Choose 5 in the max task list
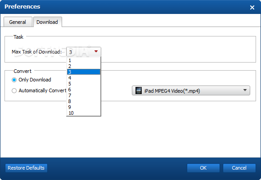 coord(84,84)
